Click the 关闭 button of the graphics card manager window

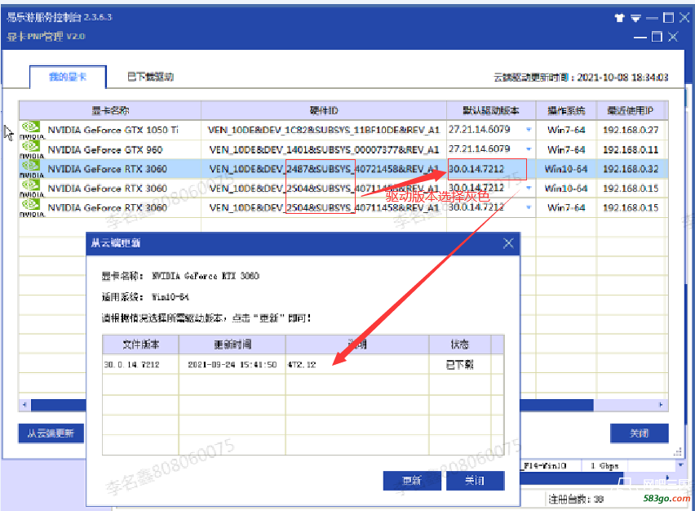point(640,433)
